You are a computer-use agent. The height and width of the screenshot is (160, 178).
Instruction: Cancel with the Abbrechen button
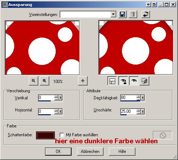coord(90,151)
